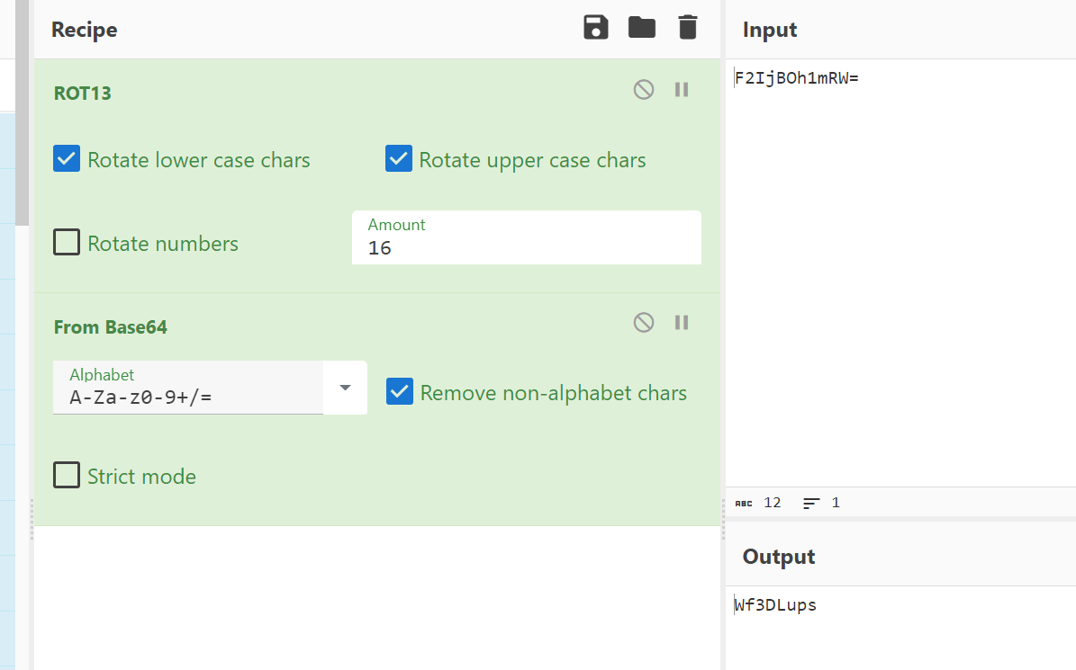Image resolution: width=1076 pixels, height=670 pixels.
Task: Click the input character count icon
Action: pyautogui.click(x=744, y=503)
